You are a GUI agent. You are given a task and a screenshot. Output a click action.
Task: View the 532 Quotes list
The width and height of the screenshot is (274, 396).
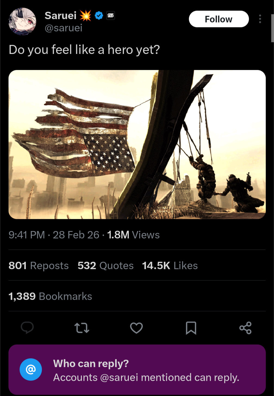(x=105, y=265)
